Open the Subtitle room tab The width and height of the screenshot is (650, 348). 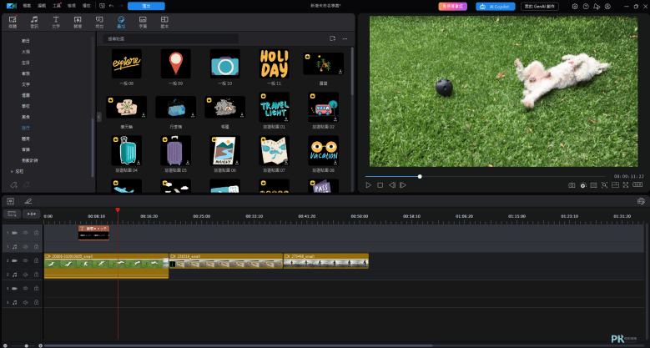click(143, 22)
